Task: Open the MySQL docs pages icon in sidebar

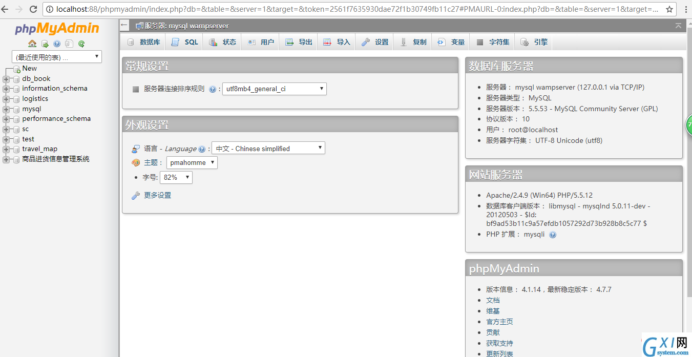Action: pos(69,44)
